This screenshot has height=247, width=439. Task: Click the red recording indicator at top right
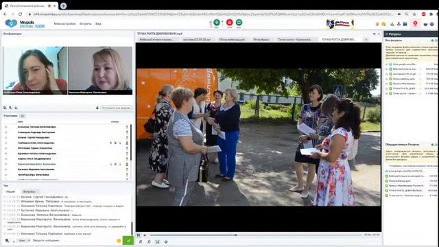click(415, 23)
